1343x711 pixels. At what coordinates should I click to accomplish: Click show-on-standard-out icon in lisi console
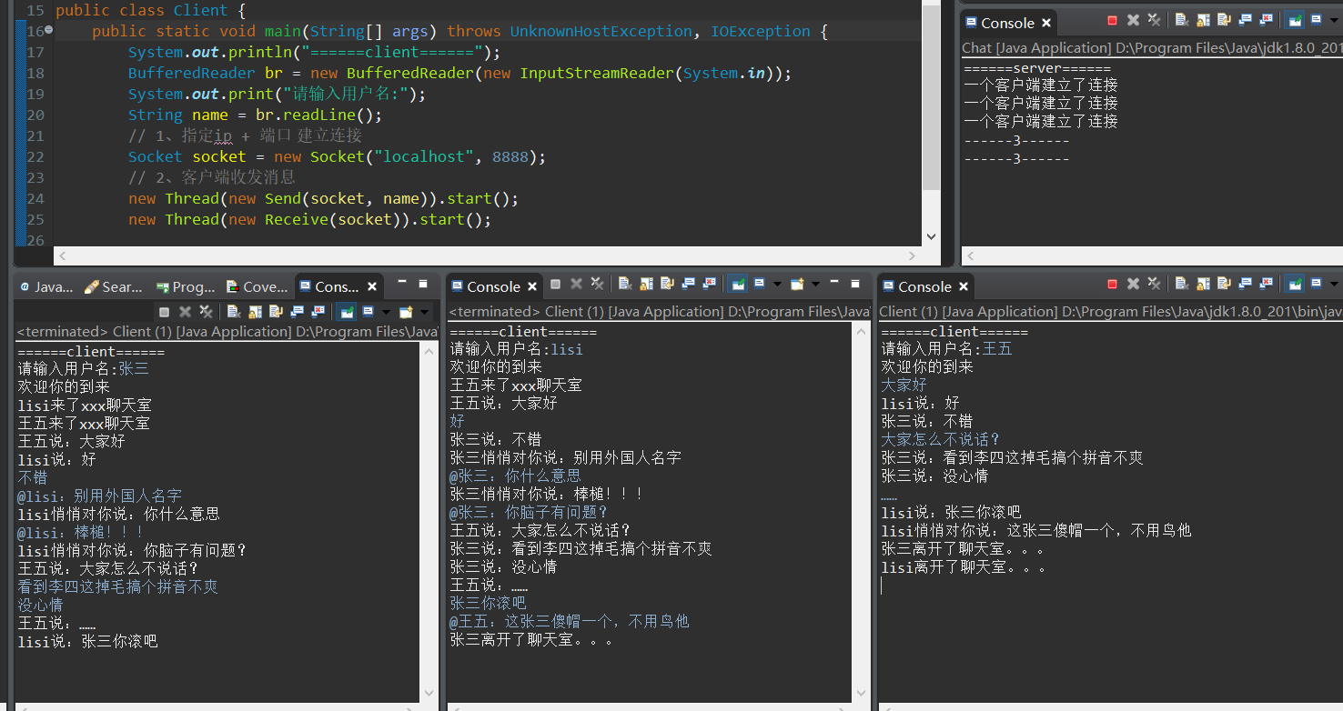pyautogui.click(x=689, y=285)
